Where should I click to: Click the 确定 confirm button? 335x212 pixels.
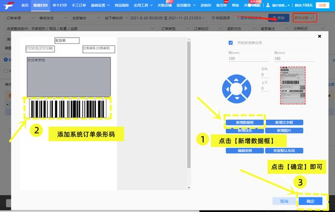(310, 201)
